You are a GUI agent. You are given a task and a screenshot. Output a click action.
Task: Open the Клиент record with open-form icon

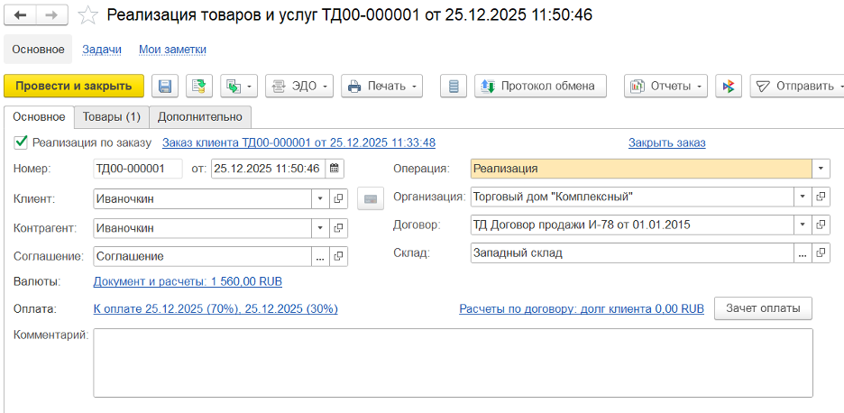point(338,198)
